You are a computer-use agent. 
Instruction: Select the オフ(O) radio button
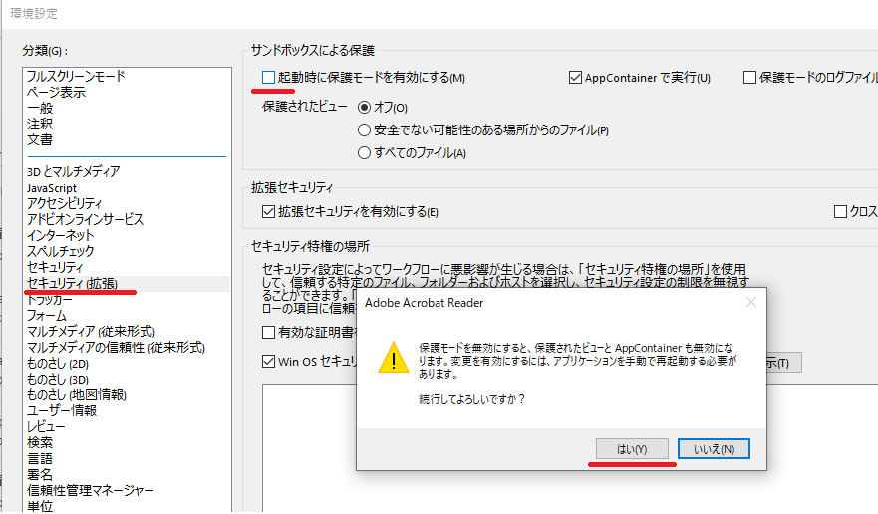tap(364, 107)
